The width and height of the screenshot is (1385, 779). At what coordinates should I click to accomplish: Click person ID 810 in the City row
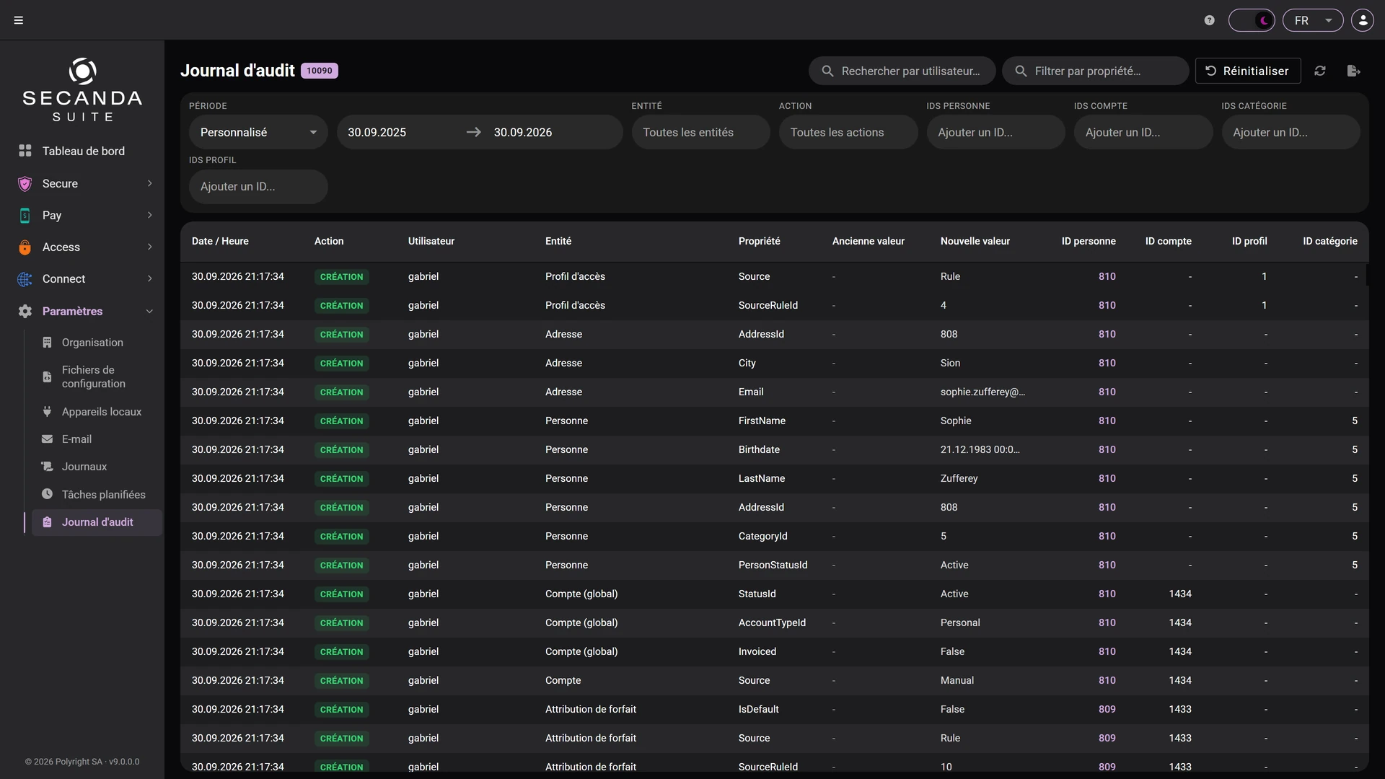(1107, 363)
